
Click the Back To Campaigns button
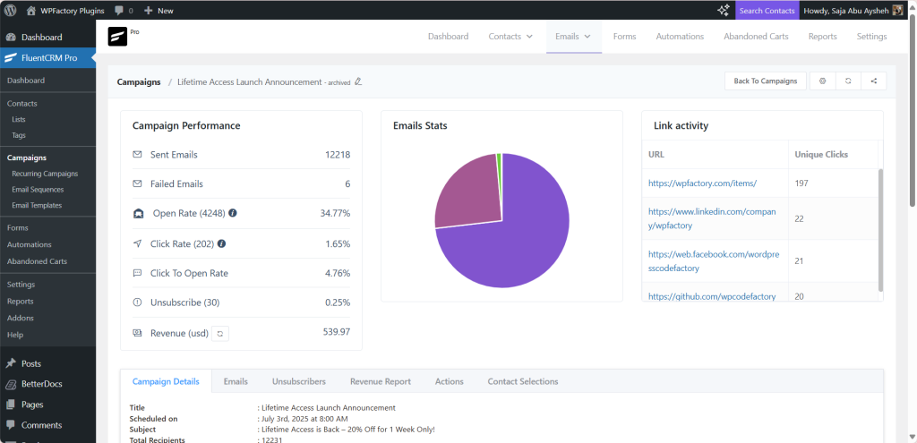[x=766, y=81]
